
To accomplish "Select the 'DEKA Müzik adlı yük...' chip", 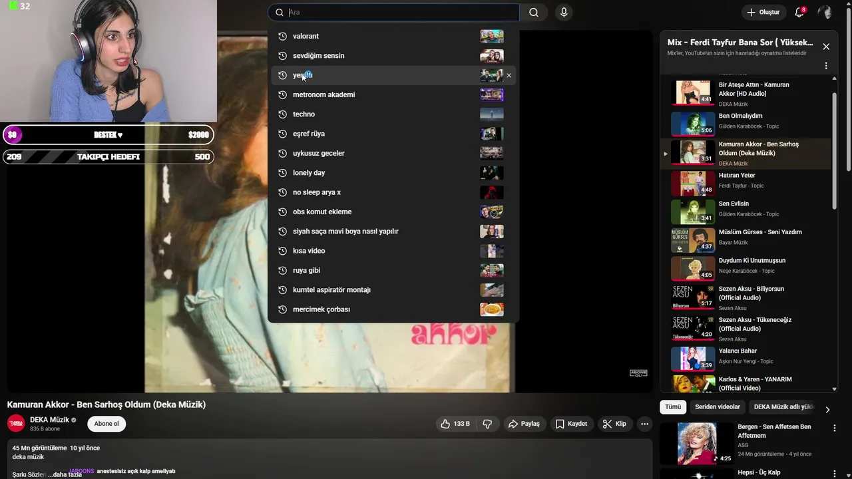I will point(783,407).
